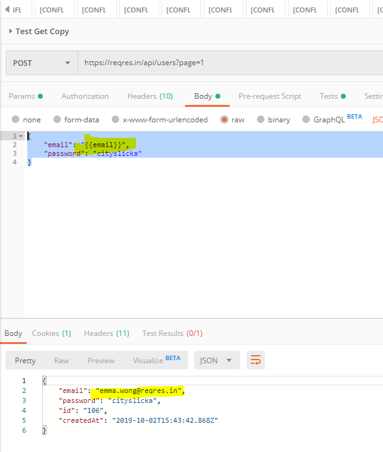
Task: Select the form-data body type
Action: [x=57, y=119]
